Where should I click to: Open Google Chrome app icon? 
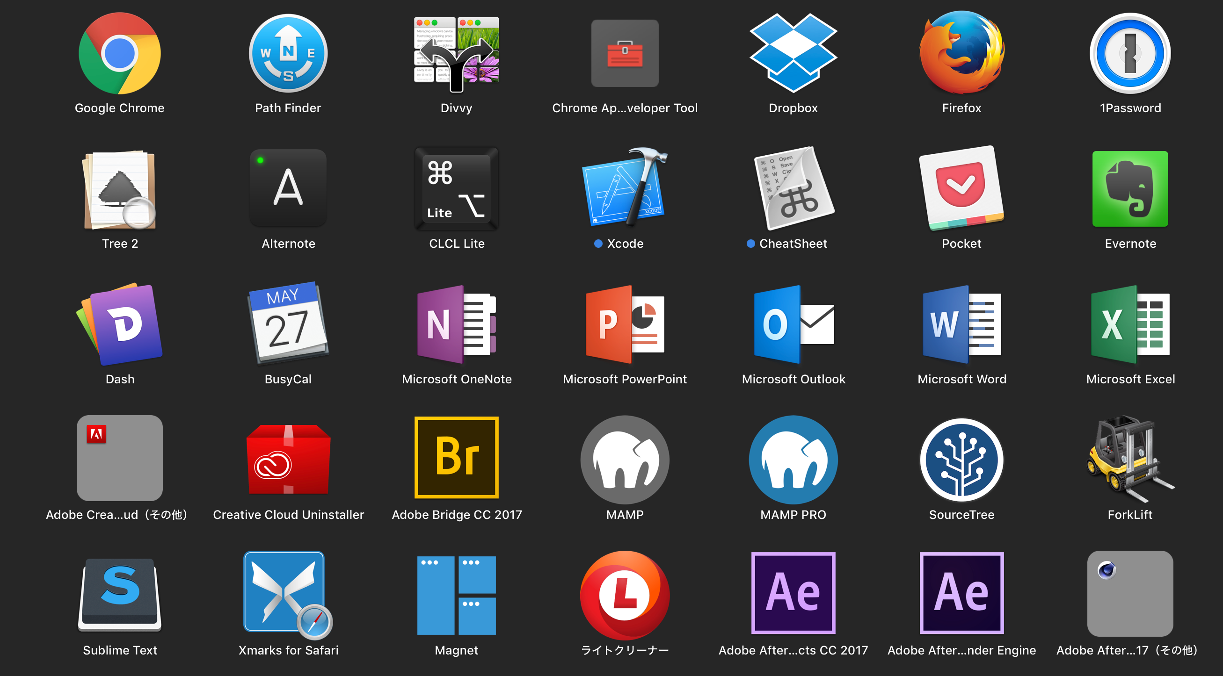[120, 53]
